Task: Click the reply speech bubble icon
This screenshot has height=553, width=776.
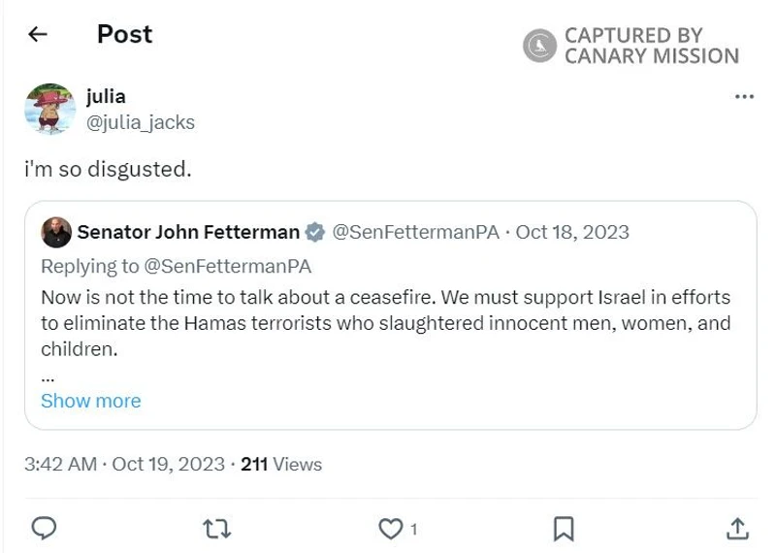Action: pyautogui.click(x=44, y=528)
